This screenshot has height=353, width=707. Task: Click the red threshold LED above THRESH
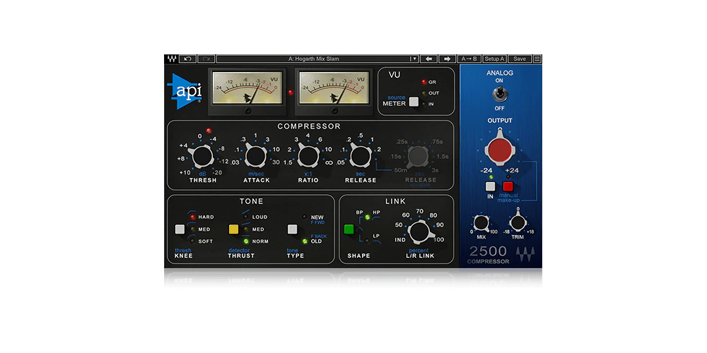pyautogui.click(x=209, y=131)
